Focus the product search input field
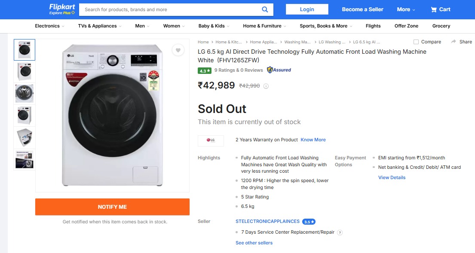475x253 pixels. 172,9
